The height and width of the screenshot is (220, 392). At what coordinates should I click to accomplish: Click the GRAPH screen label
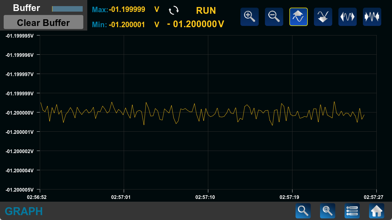(x=24, y=211)
